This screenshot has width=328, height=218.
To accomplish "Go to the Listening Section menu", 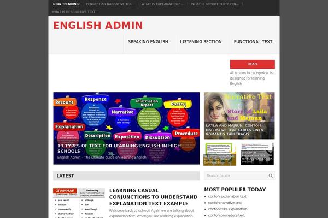I will tap(201, 42).
